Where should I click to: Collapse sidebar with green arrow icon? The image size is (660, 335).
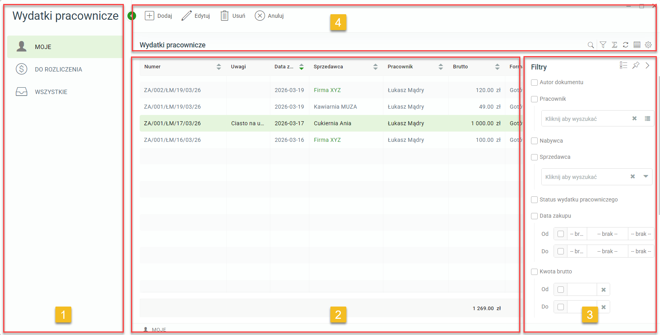pos(132,16)
